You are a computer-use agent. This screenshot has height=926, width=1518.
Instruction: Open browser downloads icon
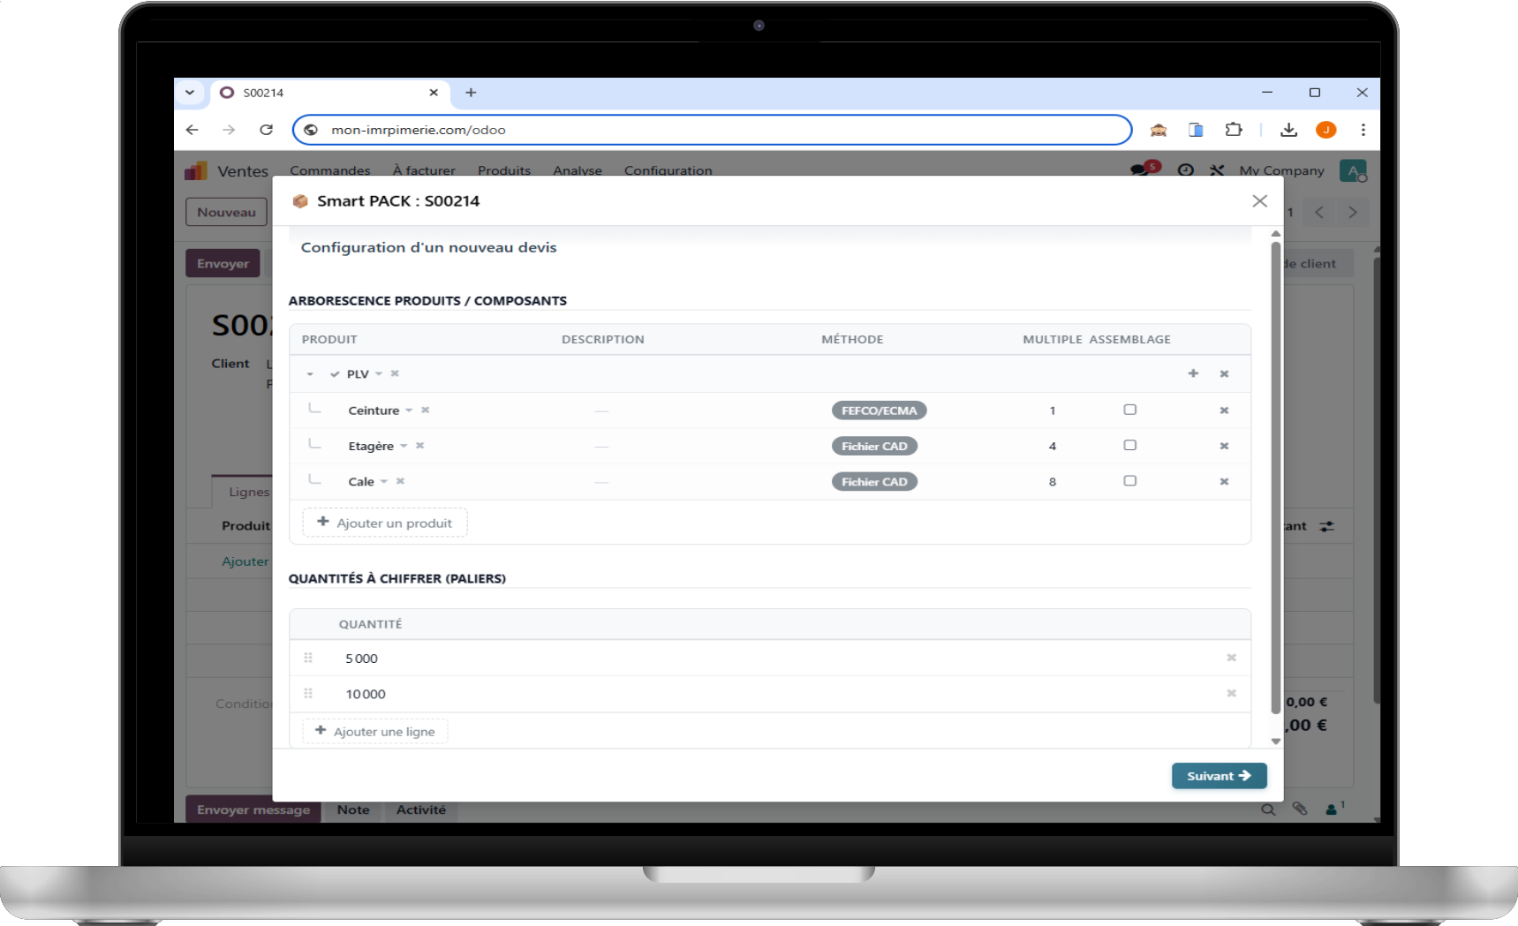tap(1288, 130)
